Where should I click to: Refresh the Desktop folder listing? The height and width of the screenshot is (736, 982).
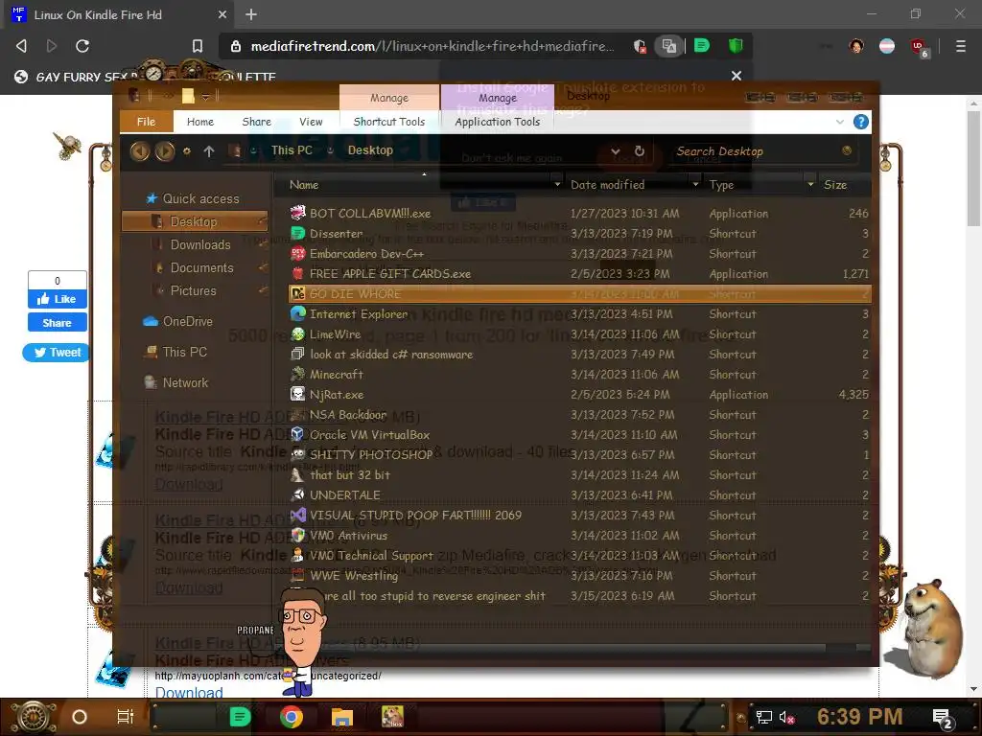(640, 150)
